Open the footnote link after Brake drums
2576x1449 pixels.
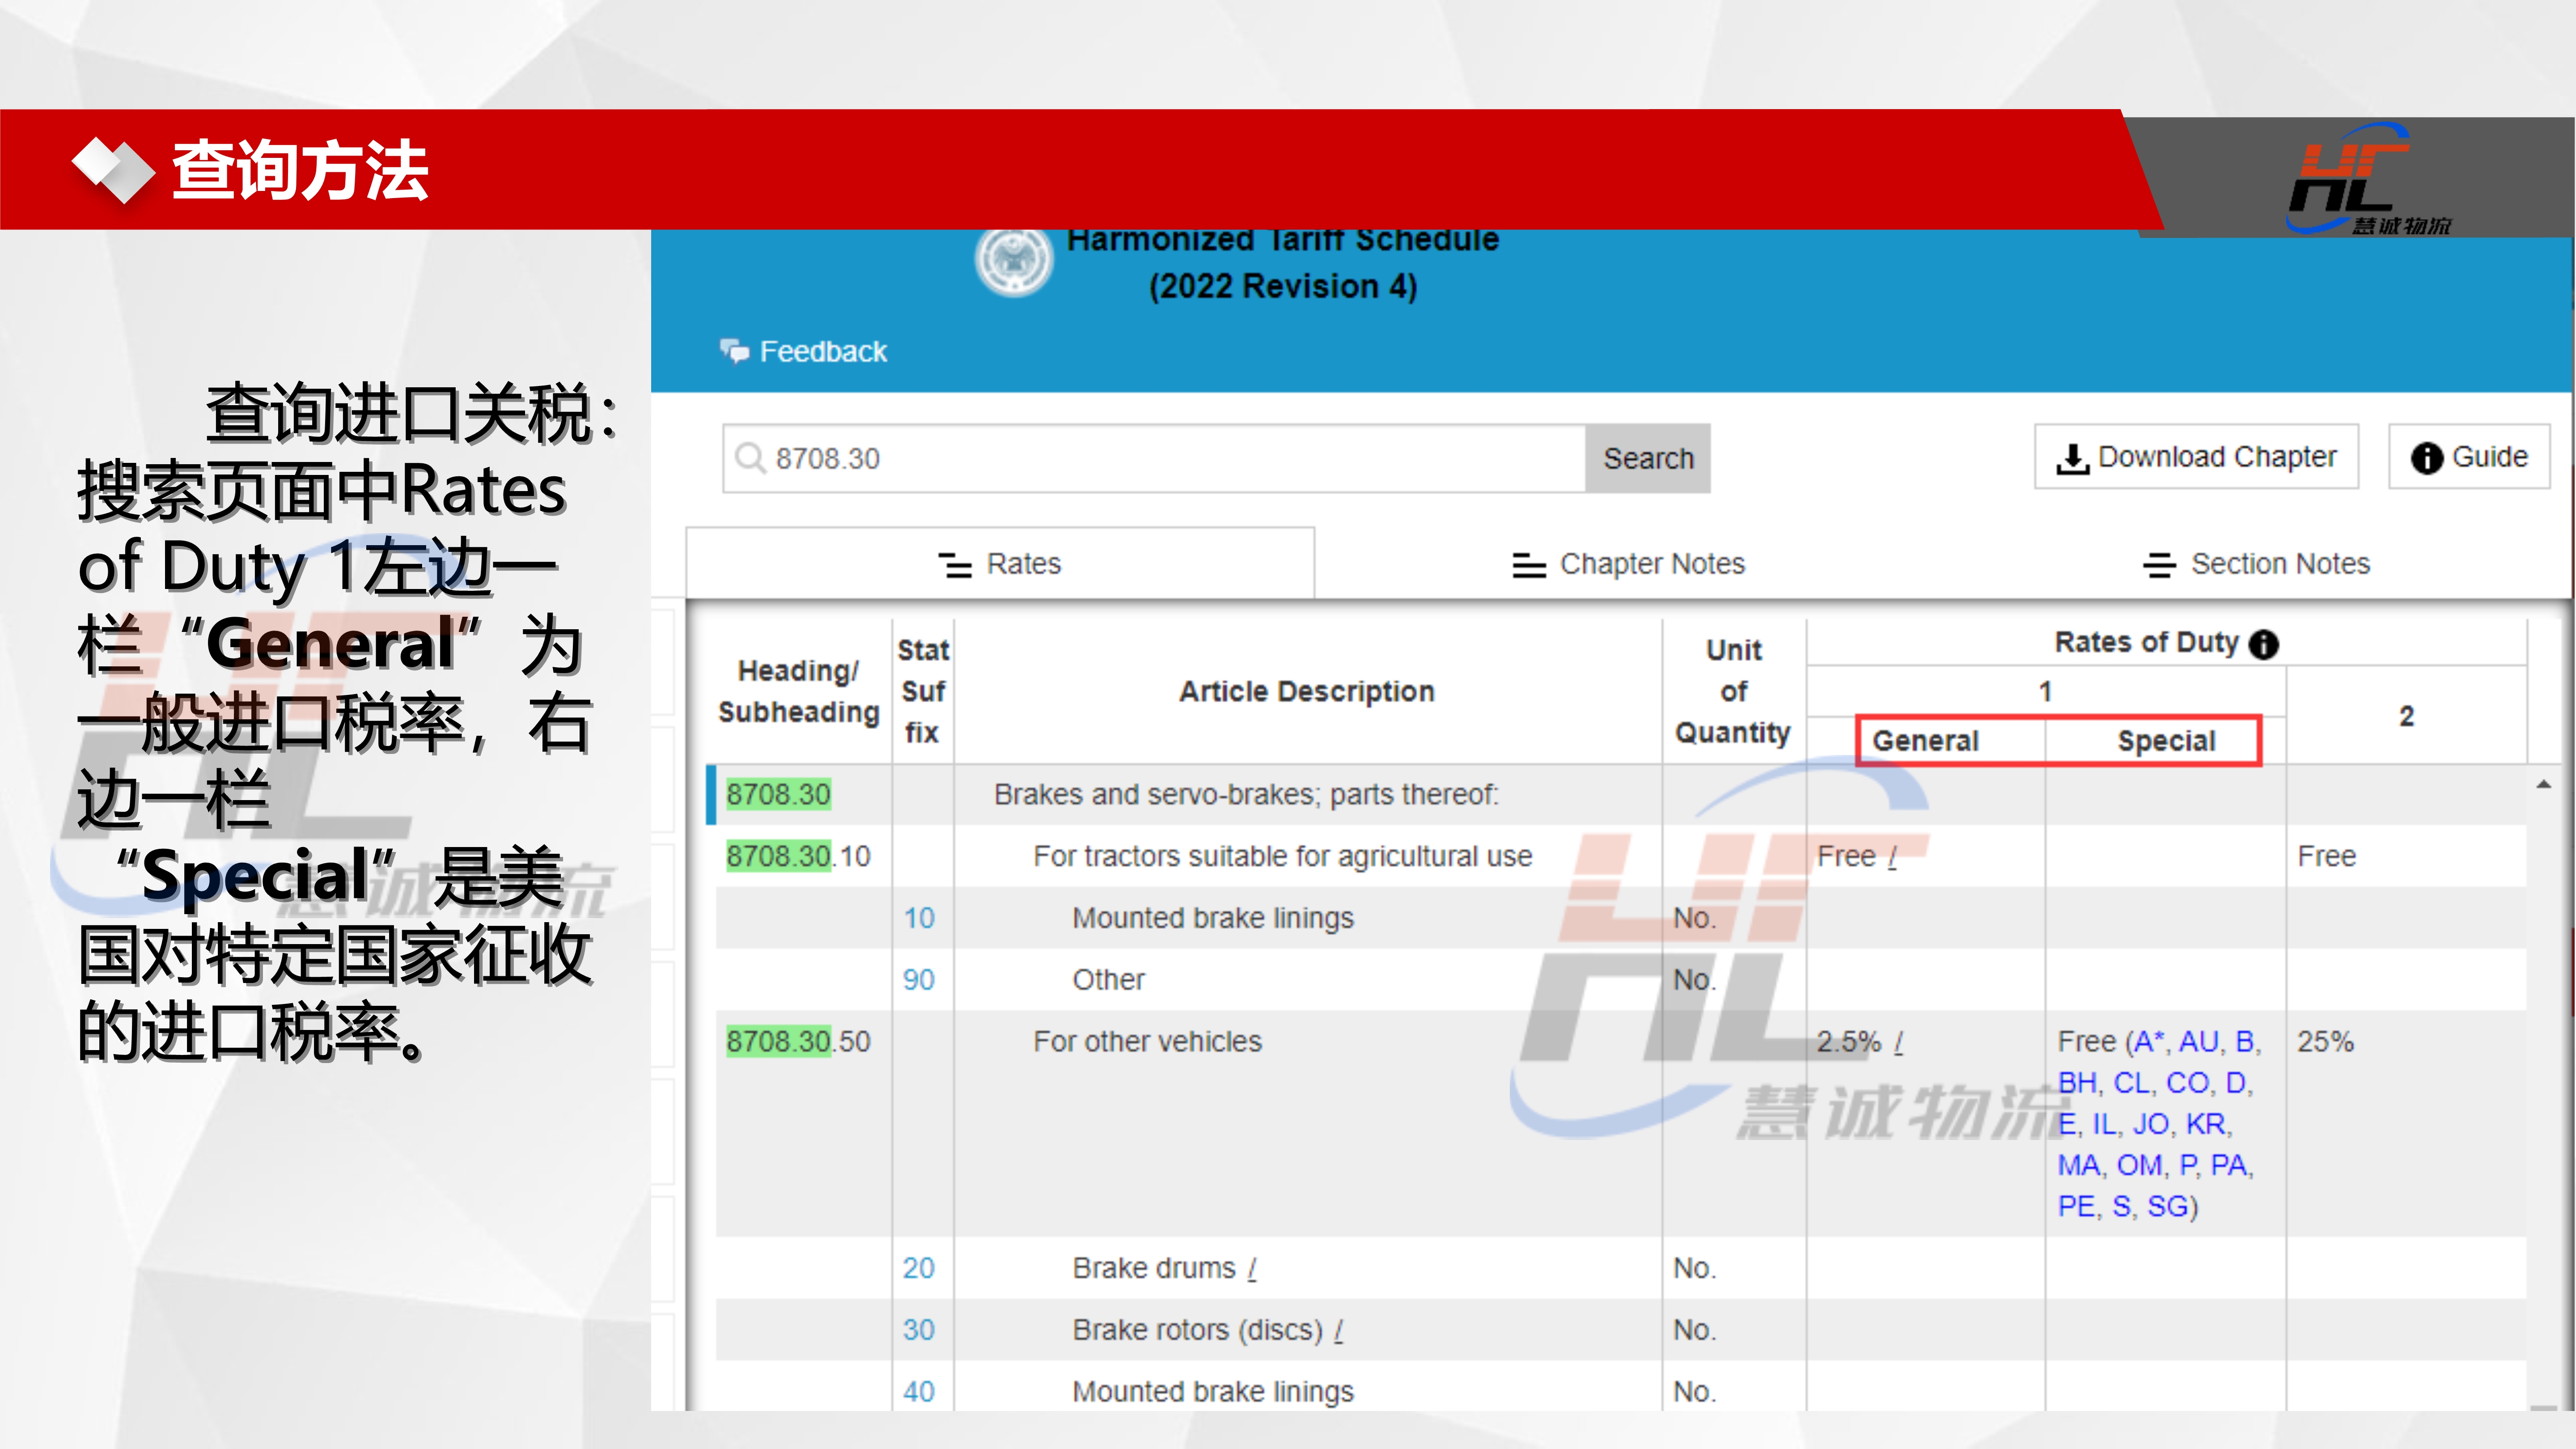pyautogui.click(x=1252, y=1269)
